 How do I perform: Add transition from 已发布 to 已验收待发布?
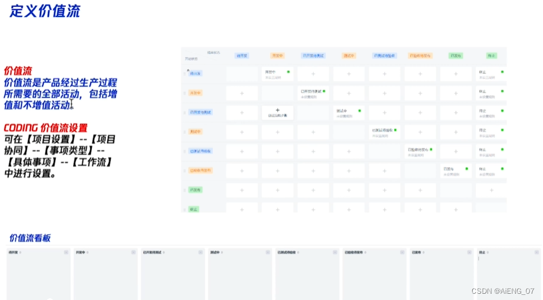point(420,191)
